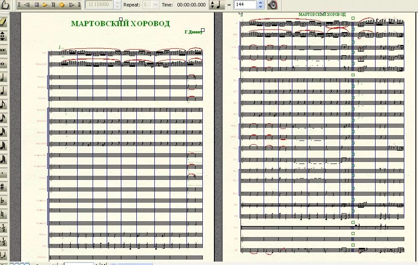Click the handle above the page one title

(x=121, y=19)
